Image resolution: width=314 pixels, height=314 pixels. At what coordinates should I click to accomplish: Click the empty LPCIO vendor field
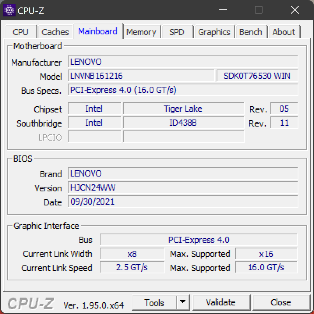click(x=94, y=137)
